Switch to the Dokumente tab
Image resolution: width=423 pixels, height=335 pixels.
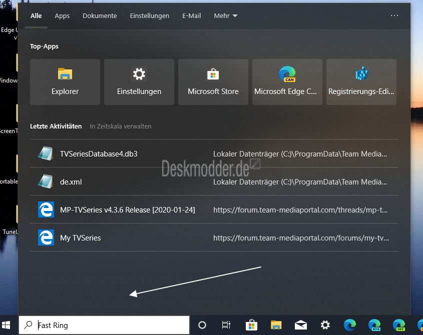(x=100, y=16)
